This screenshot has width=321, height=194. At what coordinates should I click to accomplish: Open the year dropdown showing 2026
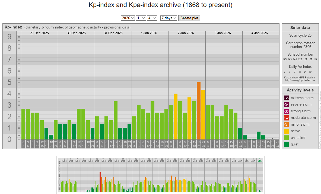(x=128, y=18)
